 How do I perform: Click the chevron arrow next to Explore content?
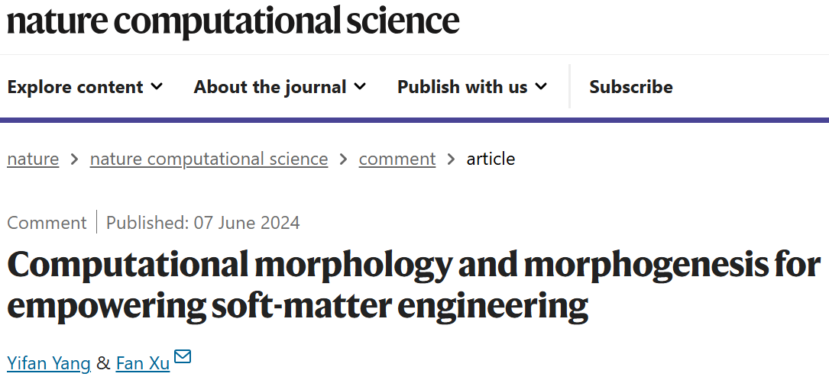click(157, 86)
